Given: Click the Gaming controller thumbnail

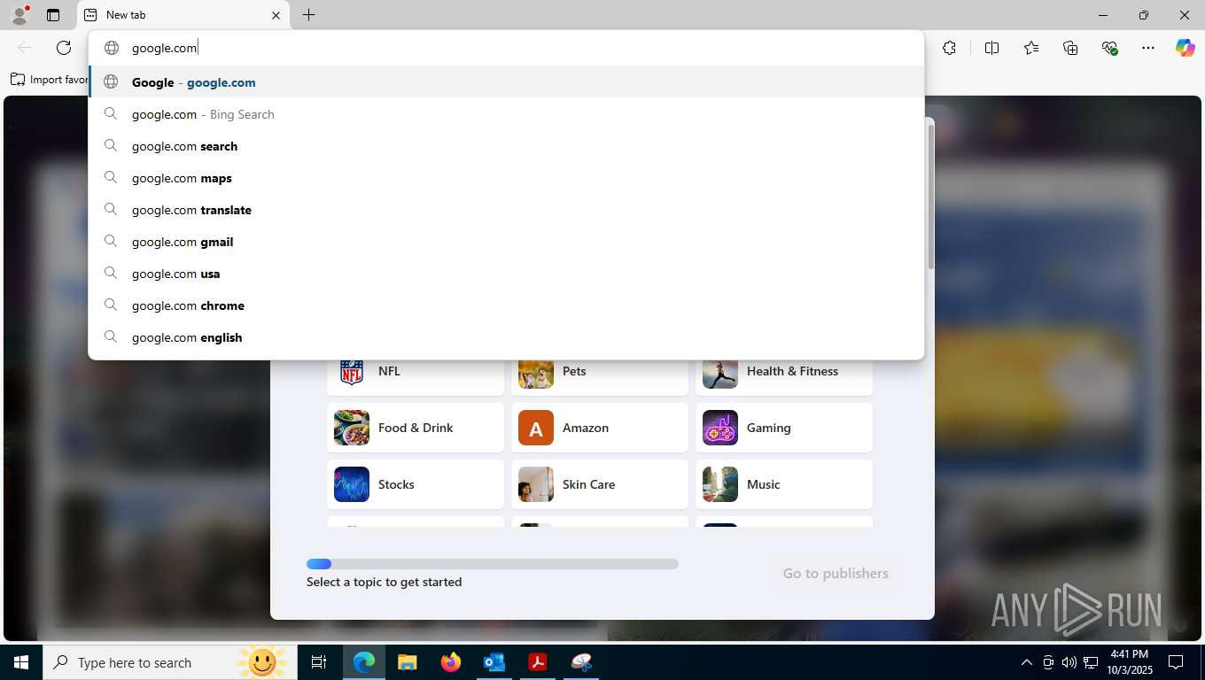Looking at the screenshot, I should click(720, 428).
